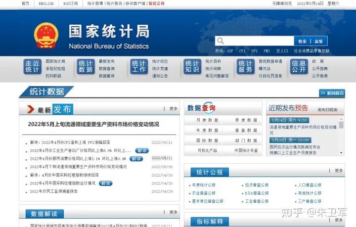
Task: Open the 统计数据 blue tile
Action: 86,66
